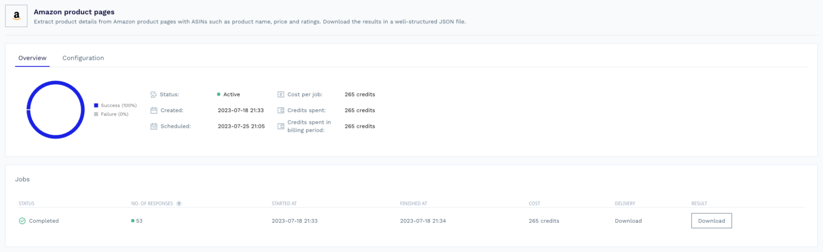Click the RESULT column header
Viewport: 823px width, 252px height.
click(x=699, y=203)
